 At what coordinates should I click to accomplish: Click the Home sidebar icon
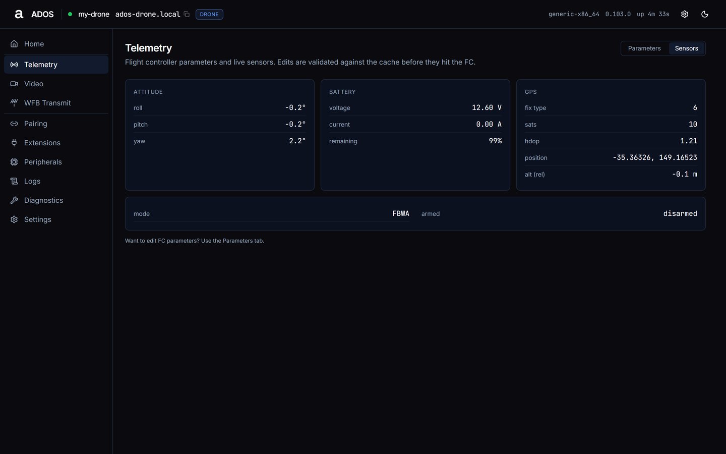pyautogui.click(x=14, y=44)
